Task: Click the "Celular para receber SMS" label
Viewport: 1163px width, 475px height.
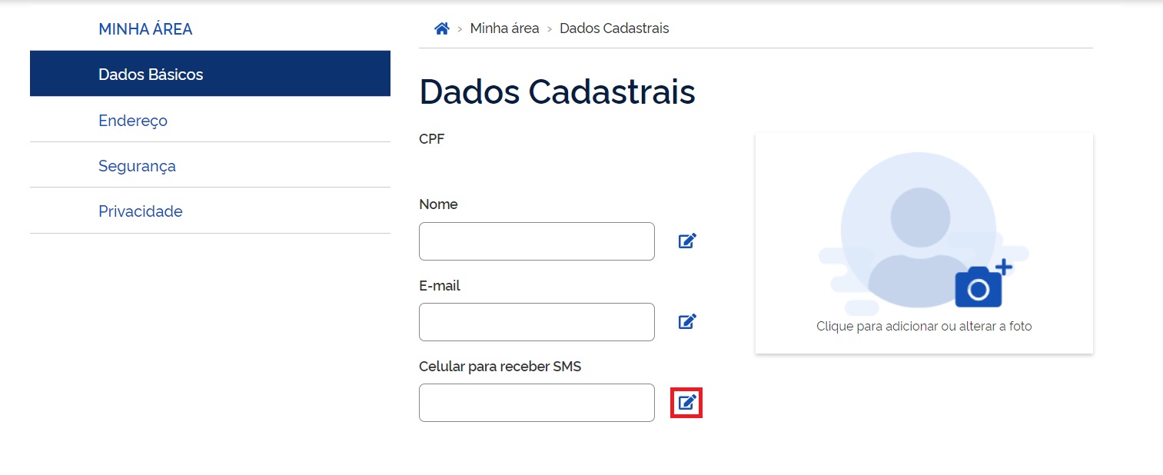Action: 500,367
